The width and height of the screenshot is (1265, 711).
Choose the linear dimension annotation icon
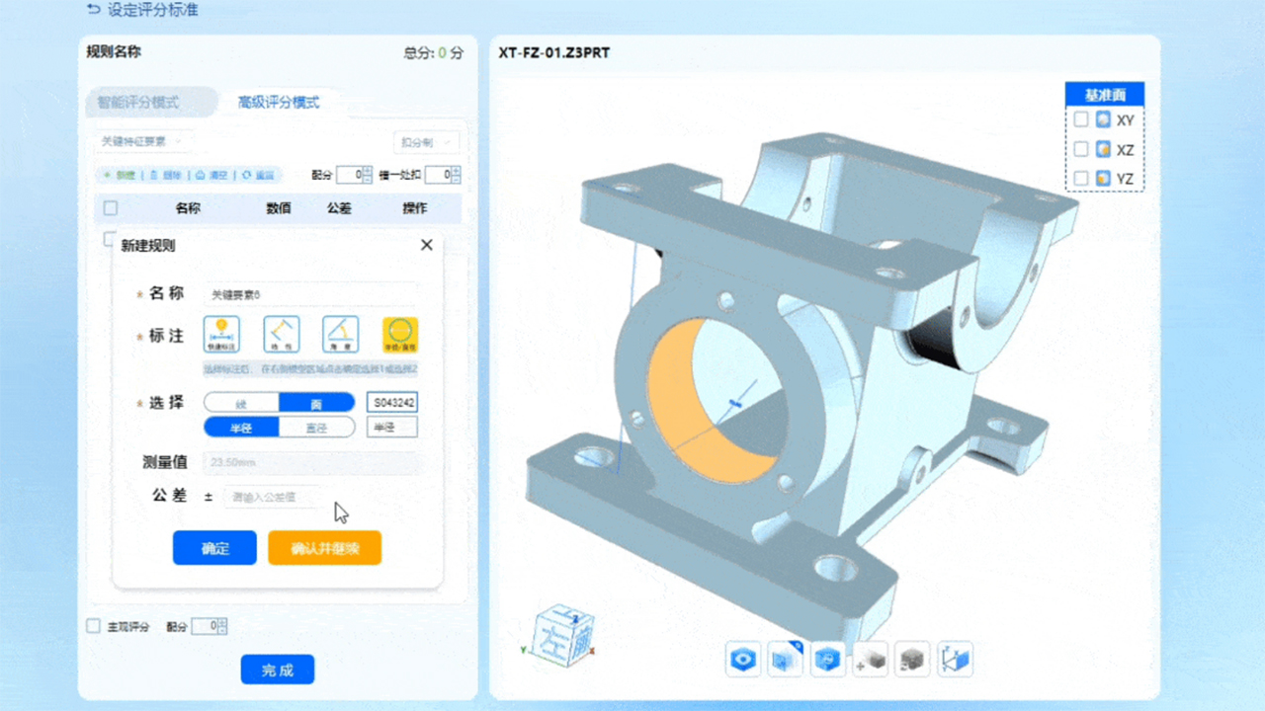pyautogui.click(x=282, y=335)
